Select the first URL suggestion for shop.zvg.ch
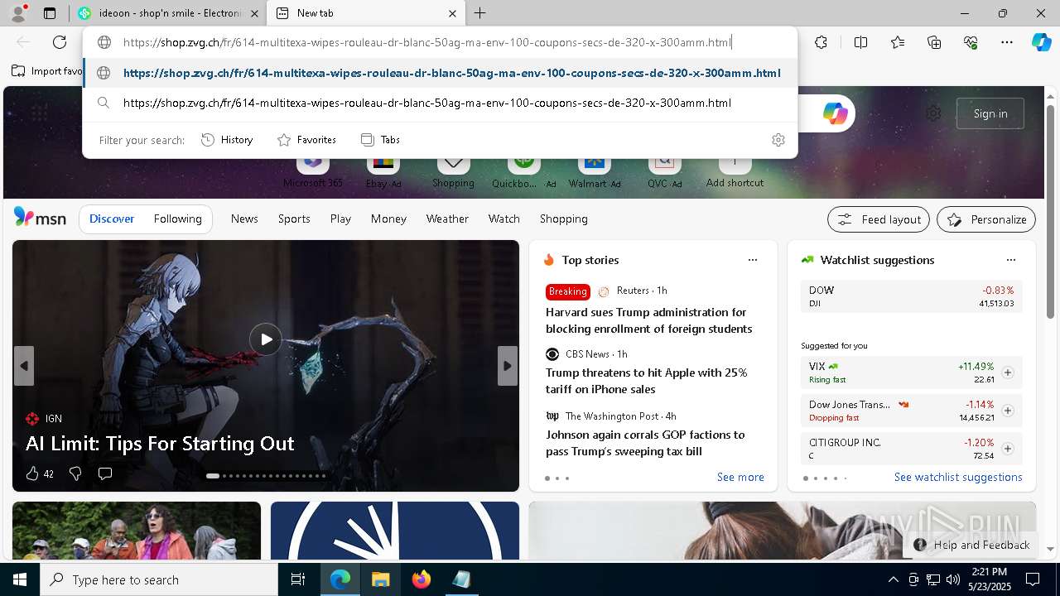The height and width of the screenshot is (596, 1060). (x=440, y=73)
